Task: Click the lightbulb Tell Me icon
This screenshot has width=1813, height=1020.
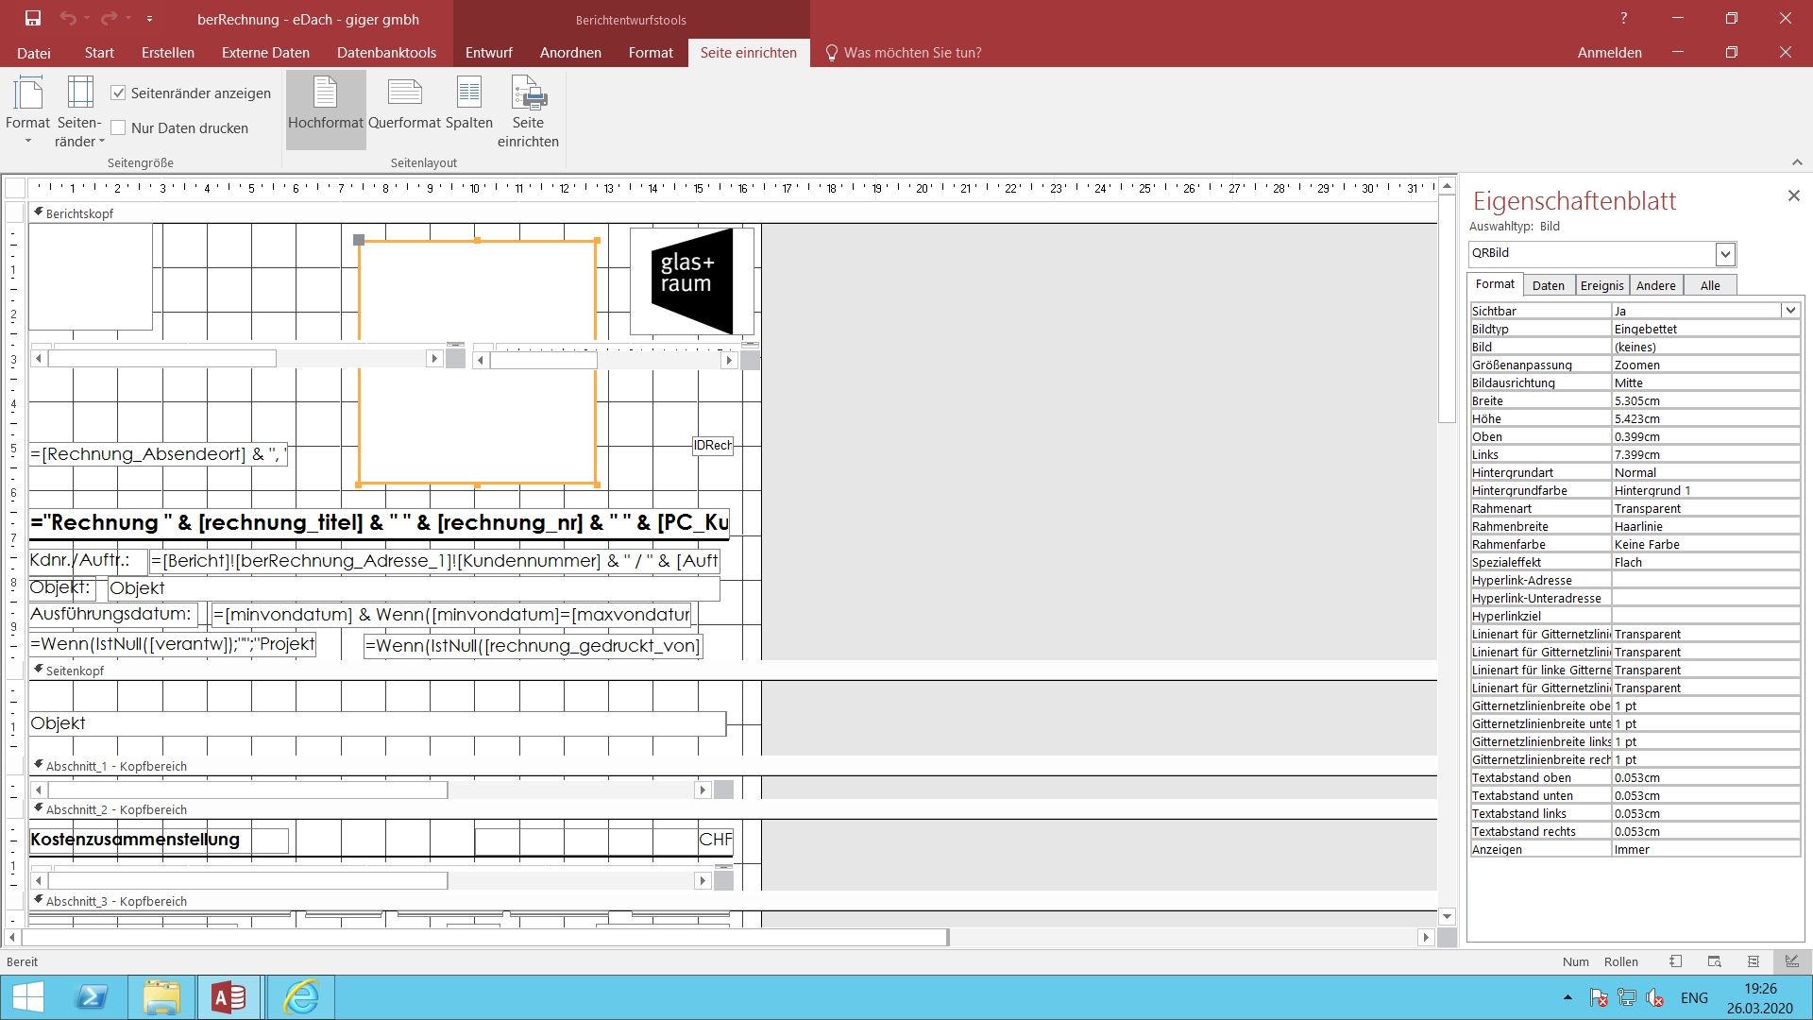Action: click(x=832, y=53)
